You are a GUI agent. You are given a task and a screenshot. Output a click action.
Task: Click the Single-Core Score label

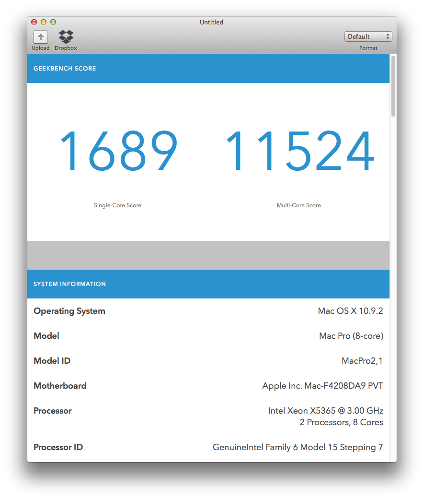[x=117, y=205]
